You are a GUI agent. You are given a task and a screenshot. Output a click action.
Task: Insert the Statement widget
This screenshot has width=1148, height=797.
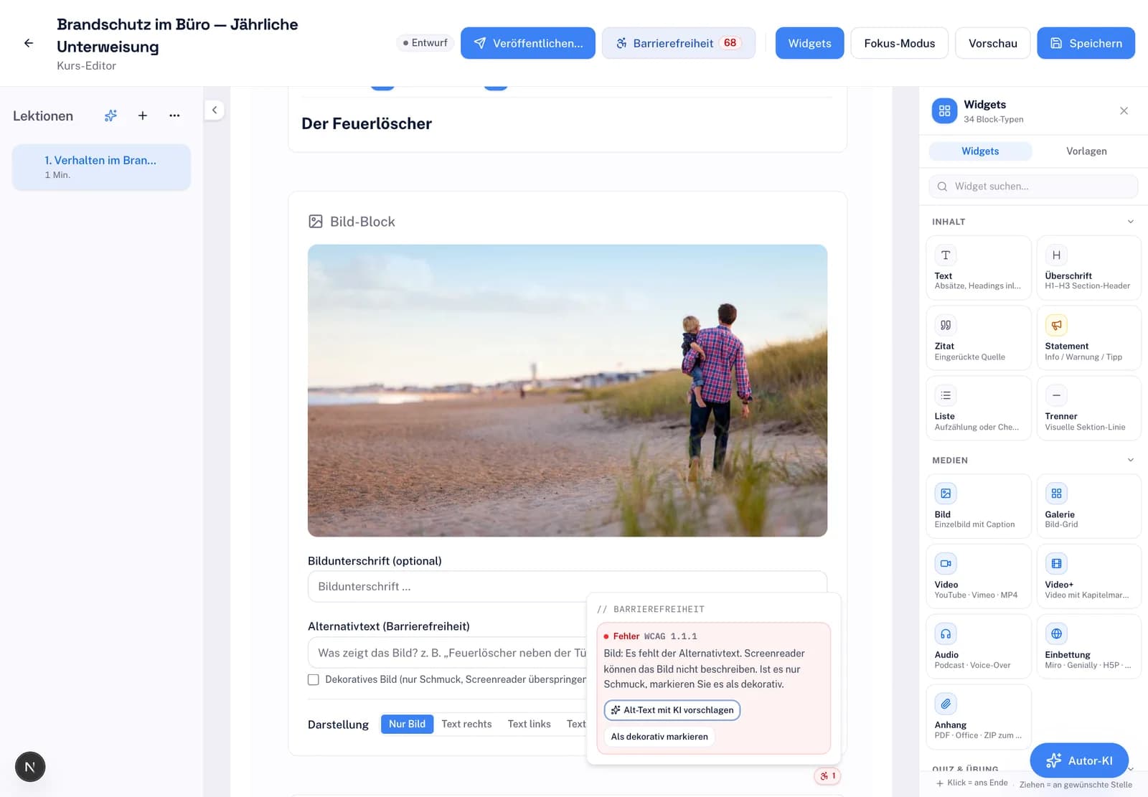[x=1088, y=338]
